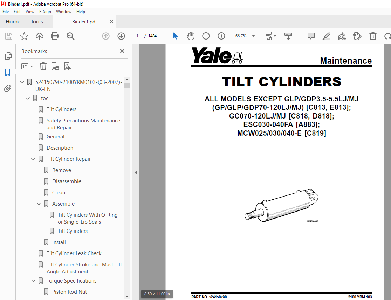Open the Description bookmark
Screen dimensions: 391x300
pyautogui.click(x=60, y=148)
